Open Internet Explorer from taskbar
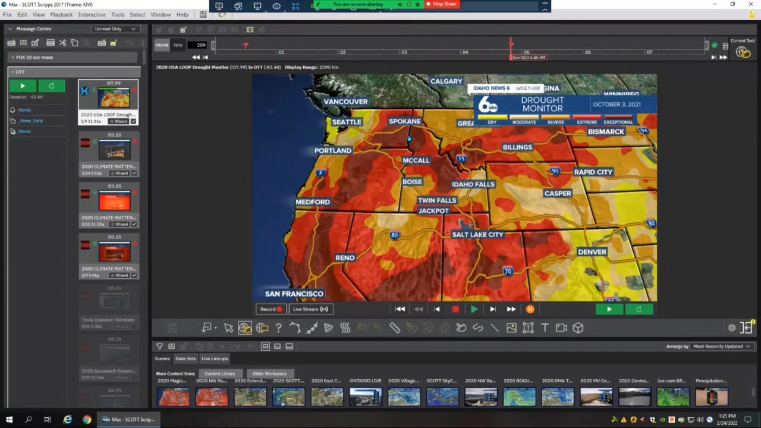761x428 pixels. click(67, 420)
